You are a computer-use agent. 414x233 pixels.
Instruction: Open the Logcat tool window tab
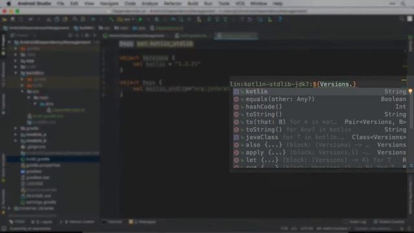(x=41, y=222)
